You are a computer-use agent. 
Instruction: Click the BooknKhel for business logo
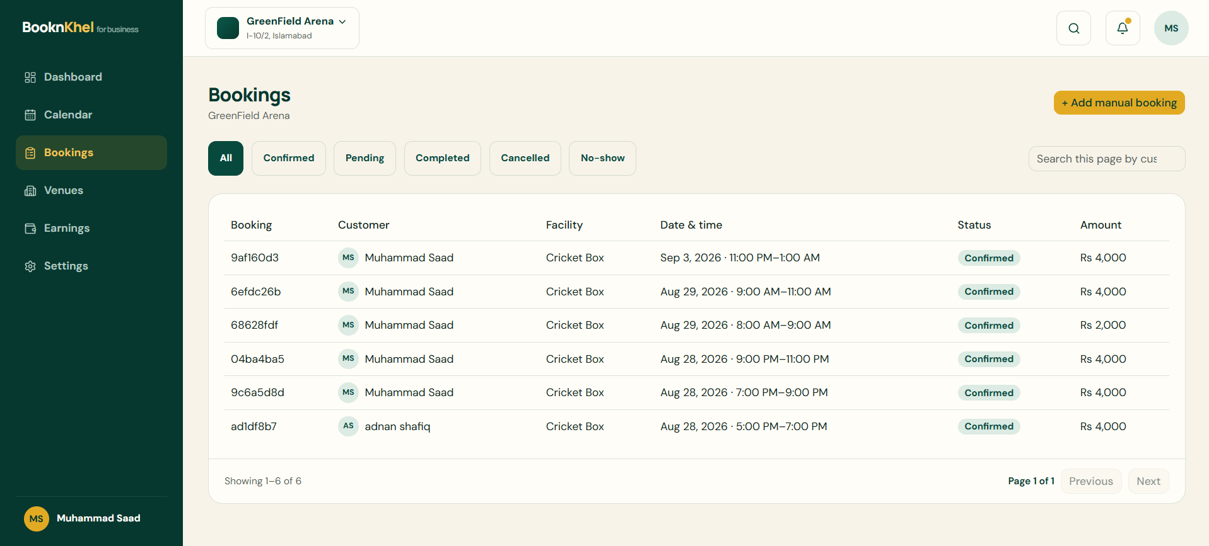pos(80,28)
